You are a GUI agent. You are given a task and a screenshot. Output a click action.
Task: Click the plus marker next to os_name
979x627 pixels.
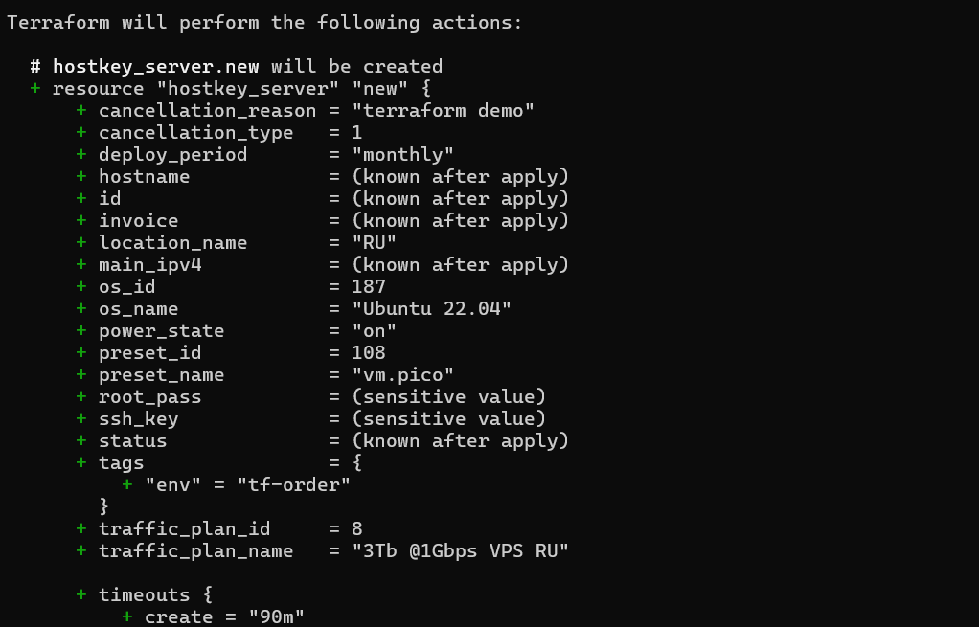[x=81, y=309]
